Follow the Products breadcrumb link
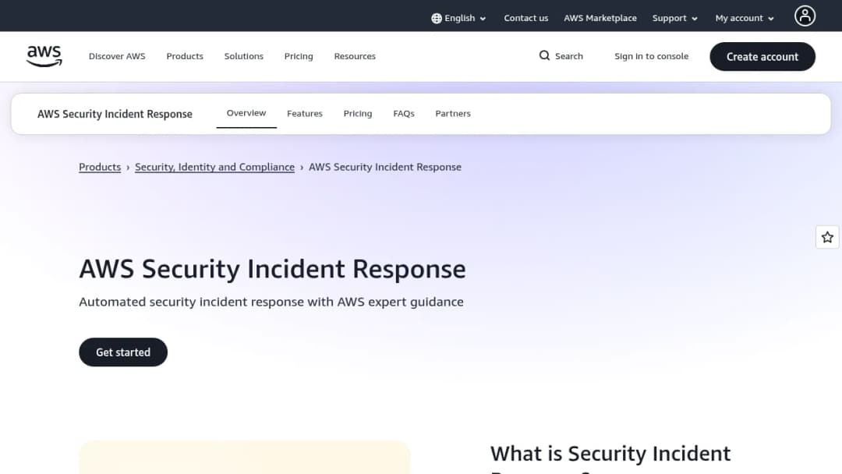The height and width of the screenshot is (474, 842). [x=100, y=167]
